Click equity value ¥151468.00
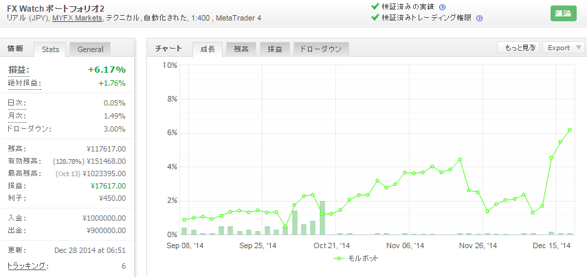587x277 pixels. 106,161
